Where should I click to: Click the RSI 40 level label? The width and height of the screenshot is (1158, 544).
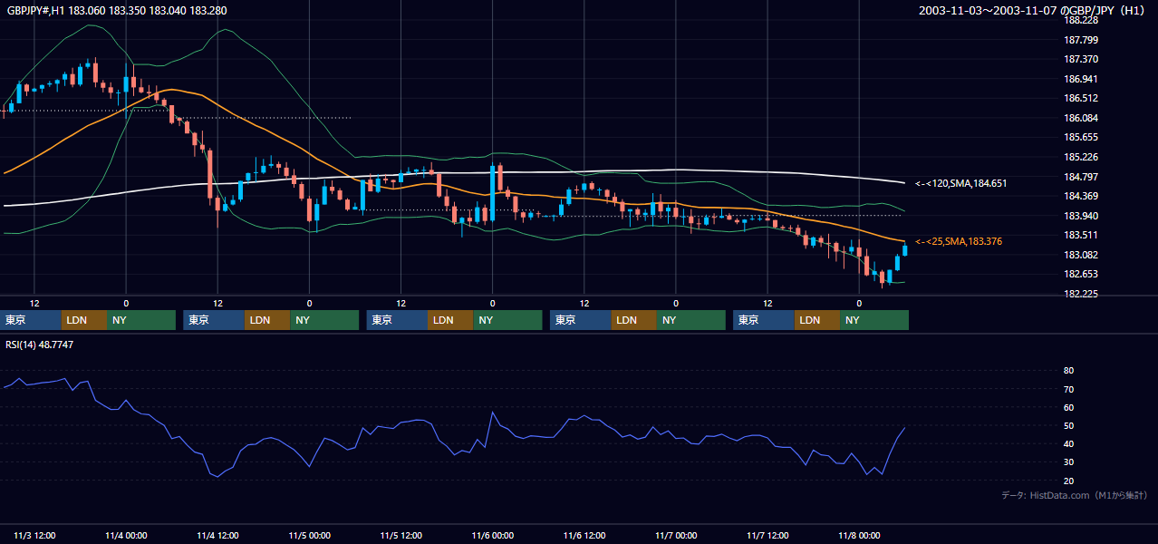(1068, 443)
